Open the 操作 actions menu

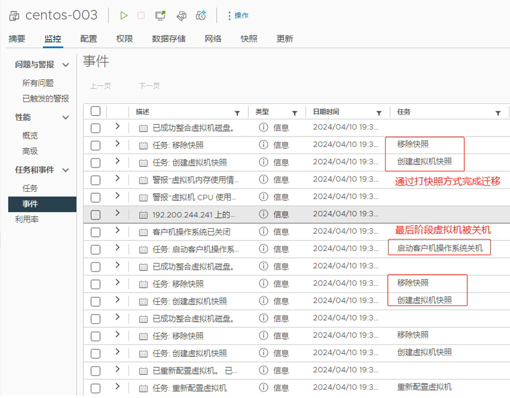(236, 15)
